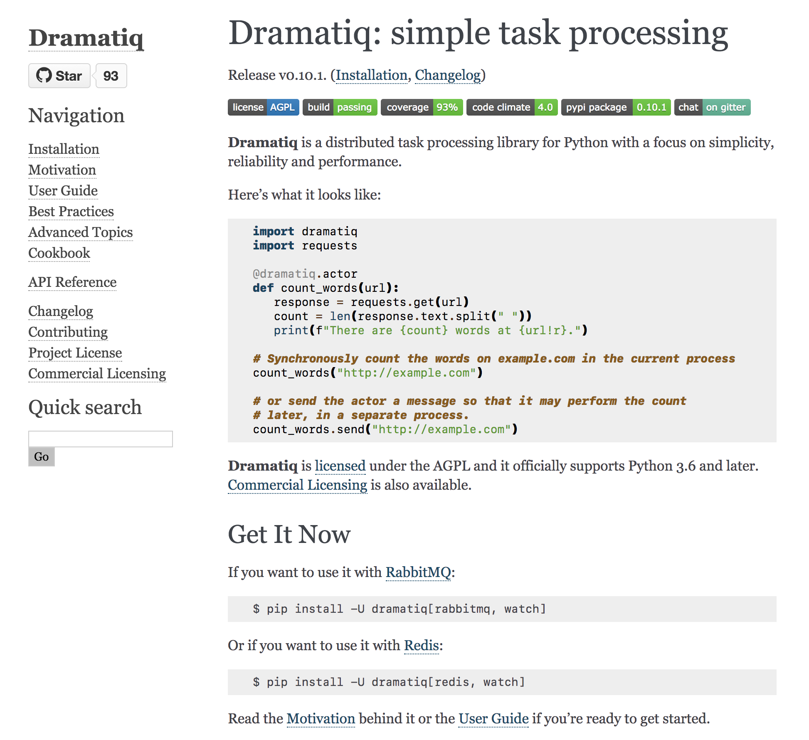Click the GitHub Star button
Viewport: 809px width, 740px height.
(x=59, y=76)
